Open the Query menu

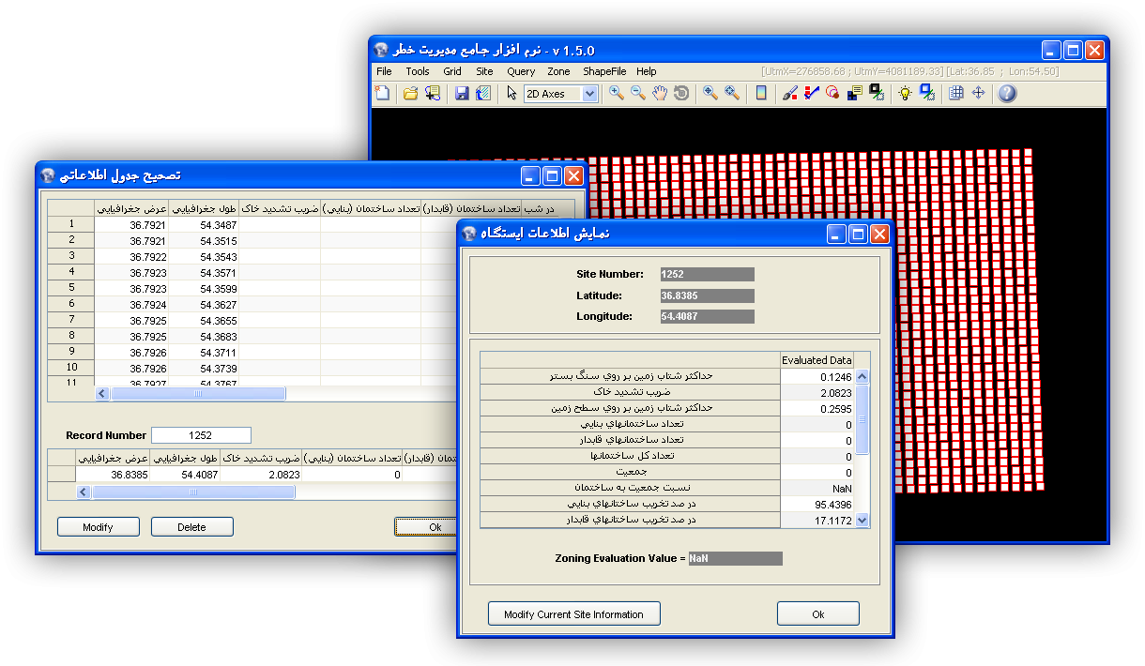(521, 71)
